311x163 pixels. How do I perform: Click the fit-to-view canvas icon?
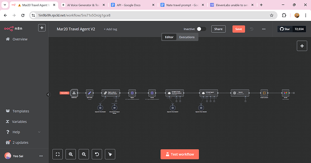[58, 154]
